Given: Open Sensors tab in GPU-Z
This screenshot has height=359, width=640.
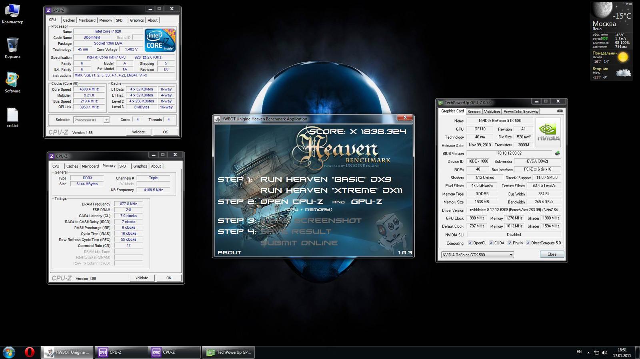Looking at the screenshot, I should pyautogui.click(x=474, y=112).
